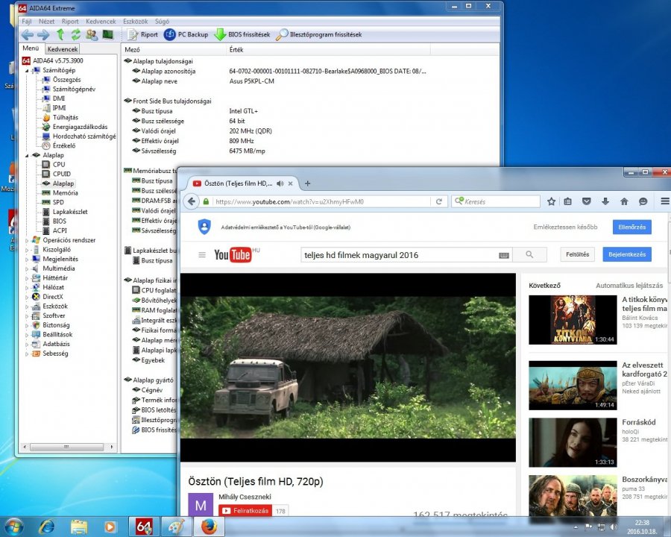Screen dimensions: 671x537
Task: Collapse the Alaplap tree category
Action: (x=27, y=155)
